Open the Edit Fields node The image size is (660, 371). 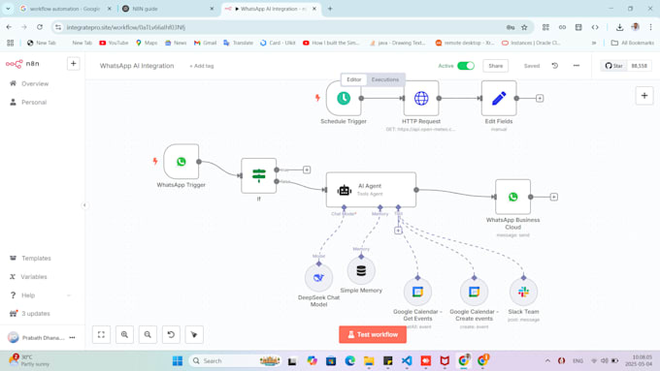499,98
